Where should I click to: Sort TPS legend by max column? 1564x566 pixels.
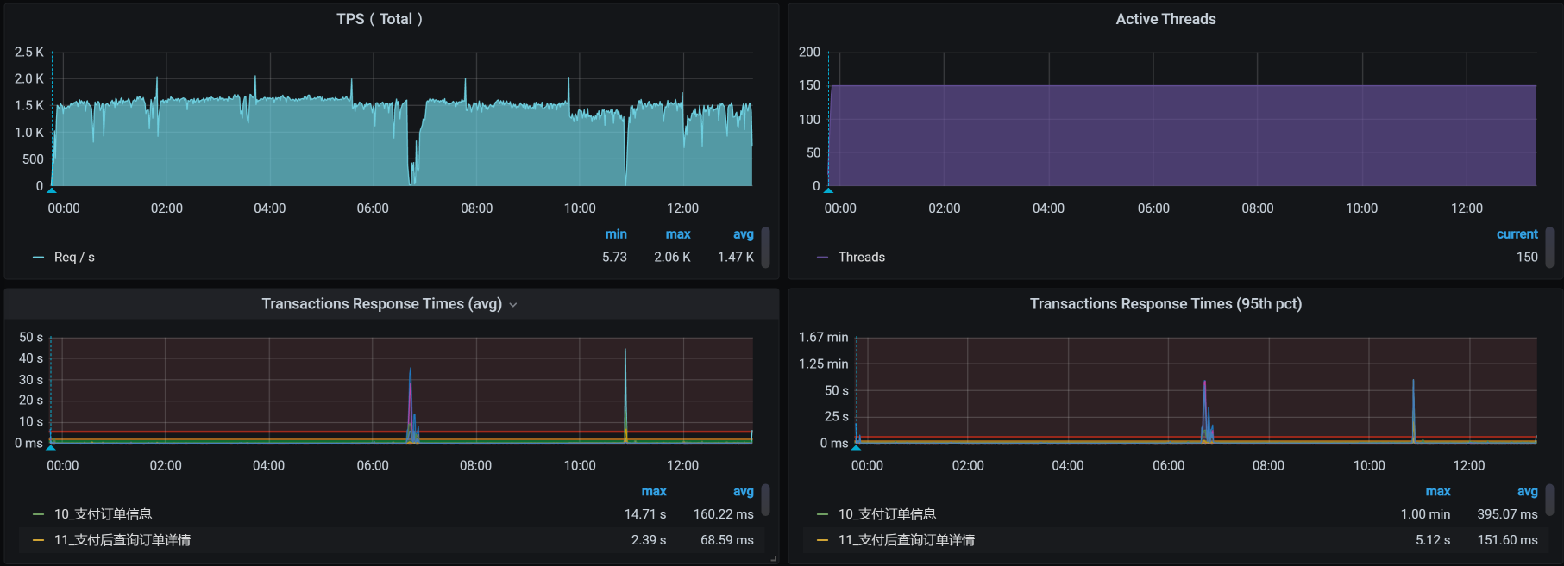coord(677,234)
